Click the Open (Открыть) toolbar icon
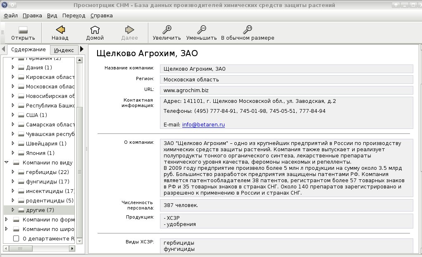422x257 pixels. pyautogui.click(x=23, y=30)
